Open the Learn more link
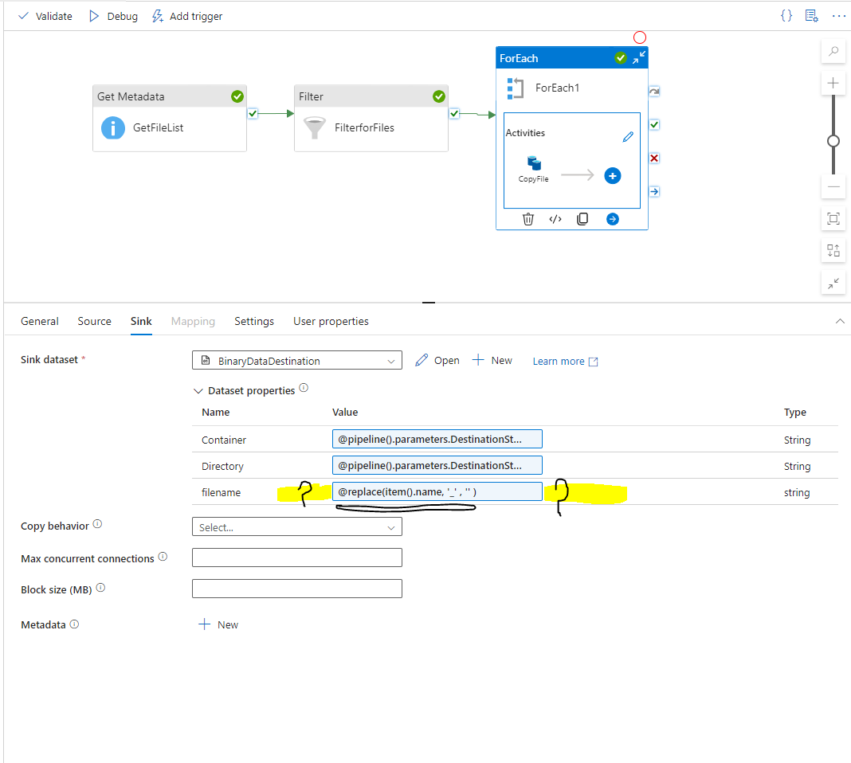Viewport: 851px width, 763px height. click(565, 361)
